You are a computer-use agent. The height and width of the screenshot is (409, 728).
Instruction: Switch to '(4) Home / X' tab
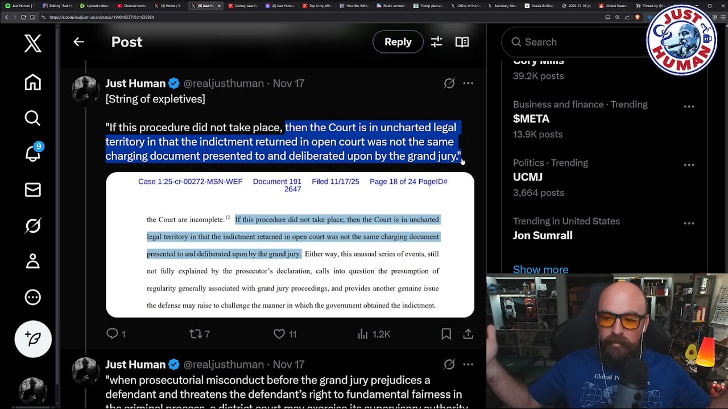tap(168, 6)
